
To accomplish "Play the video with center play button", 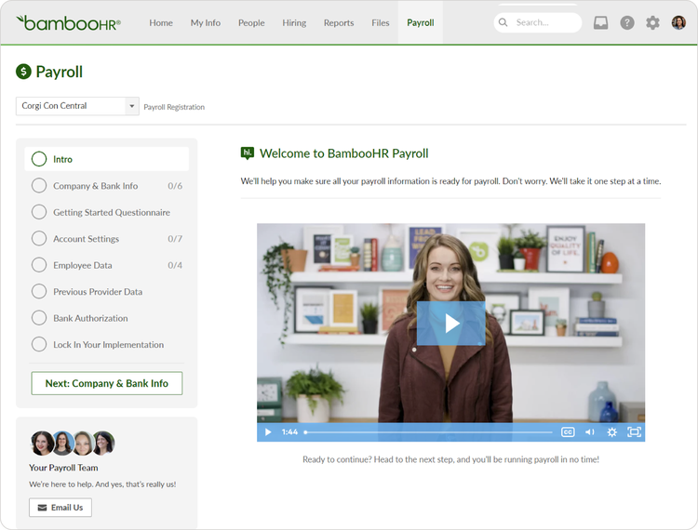I will 451,324.
